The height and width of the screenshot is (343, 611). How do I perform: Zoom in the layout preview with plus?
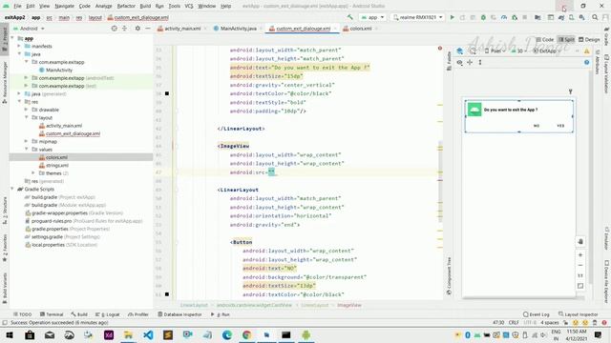tap(580, 255)
